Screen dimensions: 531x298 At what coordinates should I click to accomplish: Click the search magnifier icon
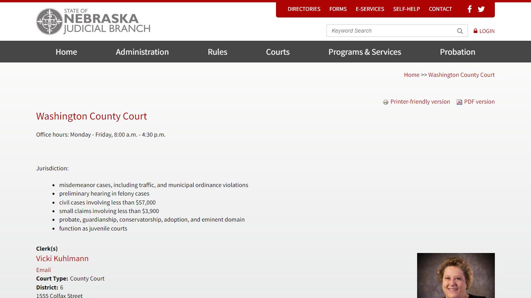pyautogui.click(x=460, y=31)
